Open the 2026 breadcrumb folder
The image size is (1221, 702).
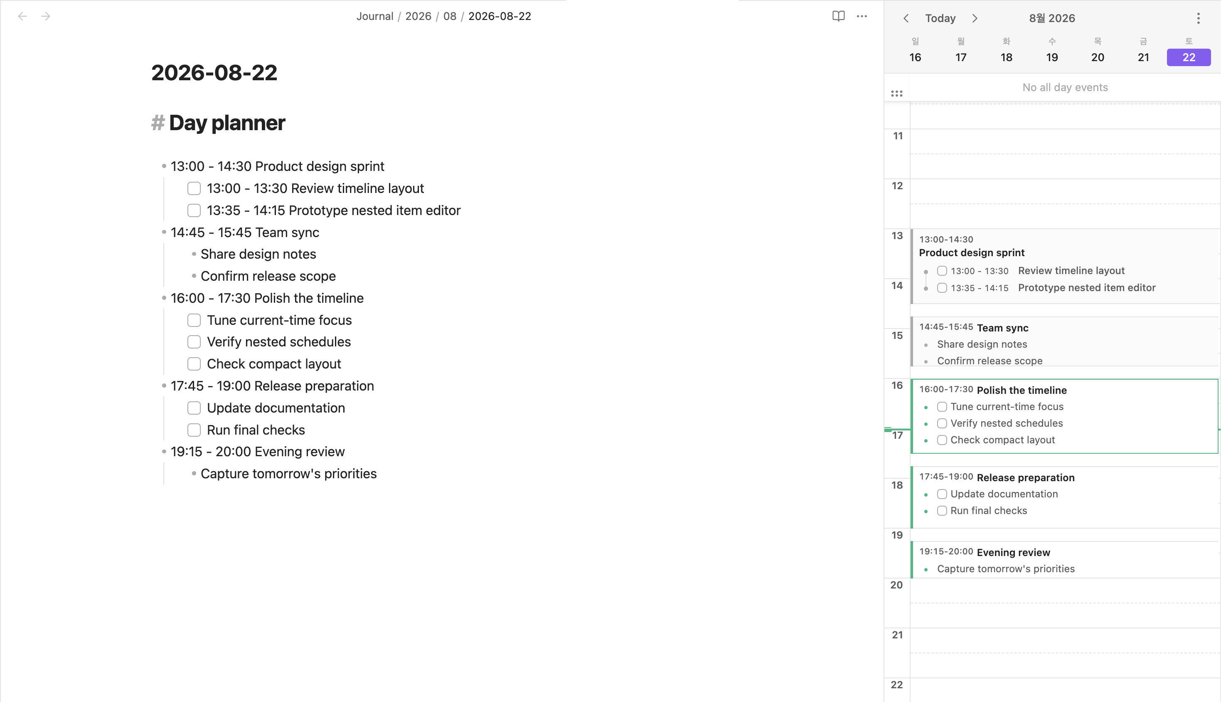coord(418,16)
